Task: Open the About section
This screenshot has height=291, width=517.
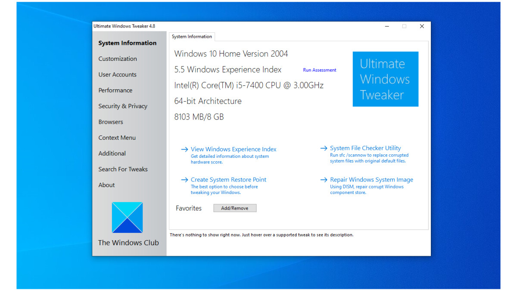Action: (x=106, y=185)
